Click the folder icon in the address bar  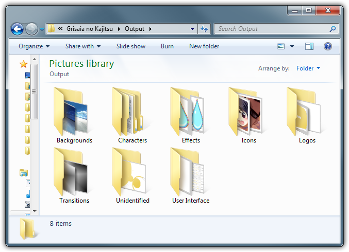(x=51, y=29)
